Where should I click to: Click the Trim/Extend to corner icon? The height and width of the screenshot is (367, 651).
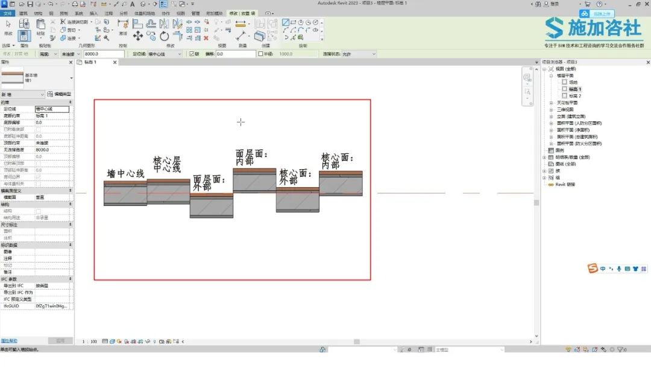point(178,36)
